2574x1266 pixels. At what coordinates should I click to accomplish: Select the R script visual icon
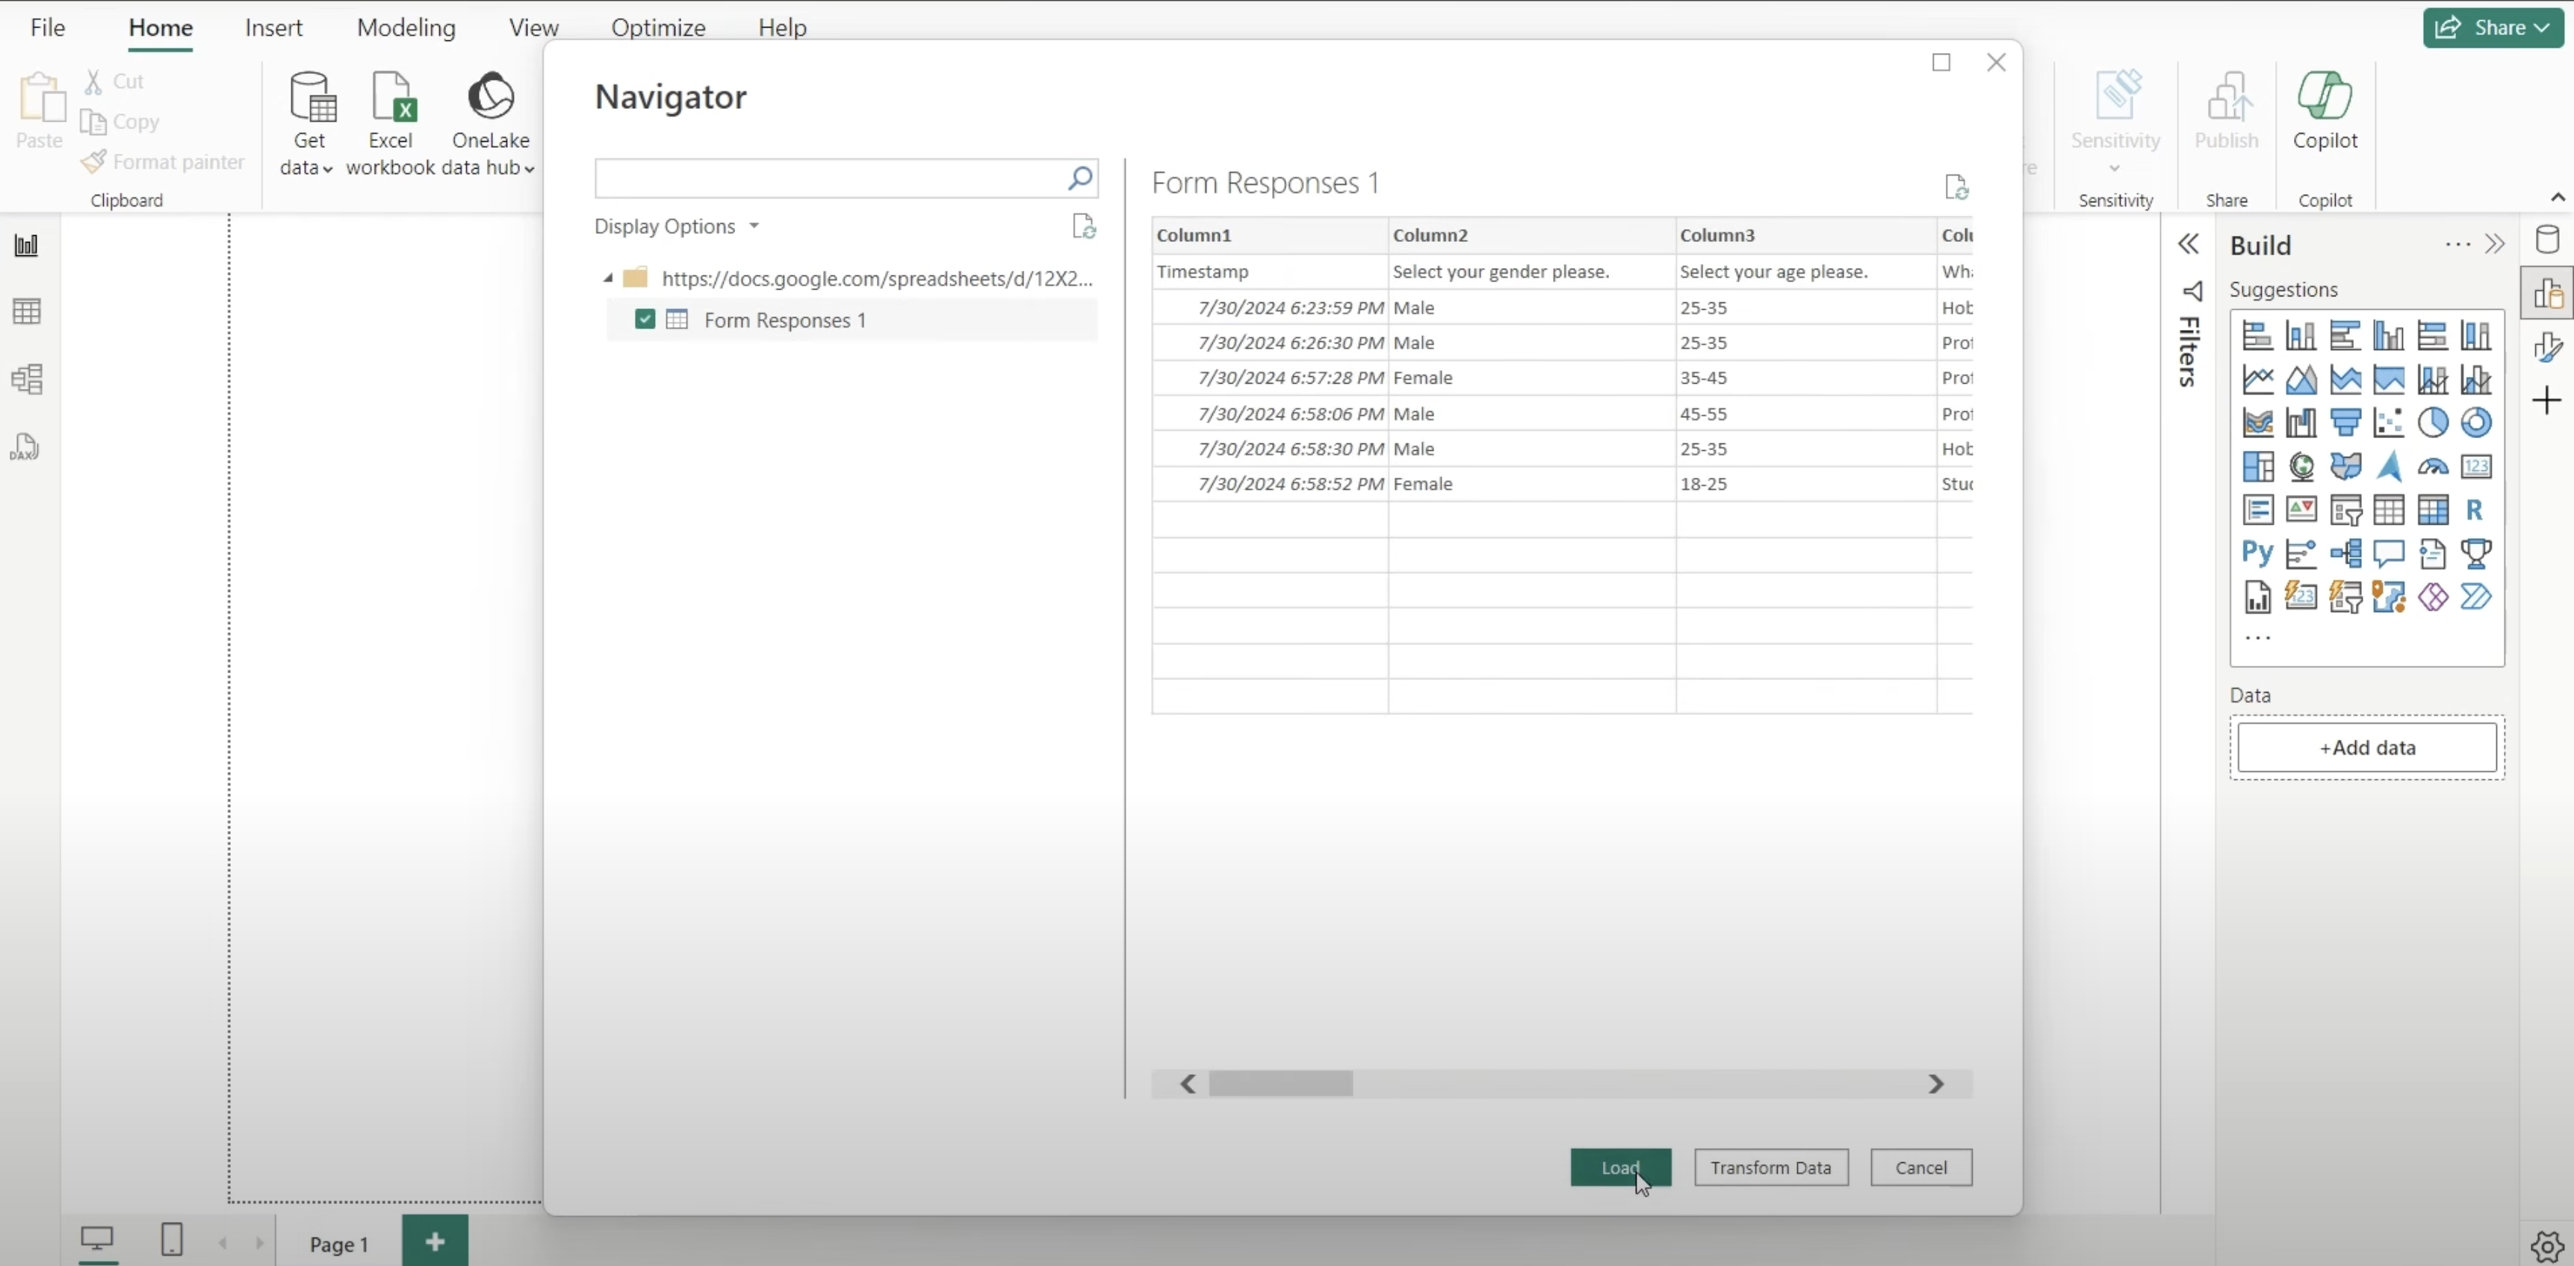click(2474, 509)
